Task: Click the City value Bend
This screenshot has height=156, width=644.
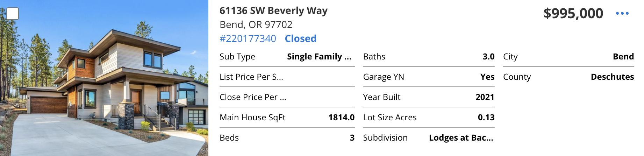Action: [x=623, y=57]
